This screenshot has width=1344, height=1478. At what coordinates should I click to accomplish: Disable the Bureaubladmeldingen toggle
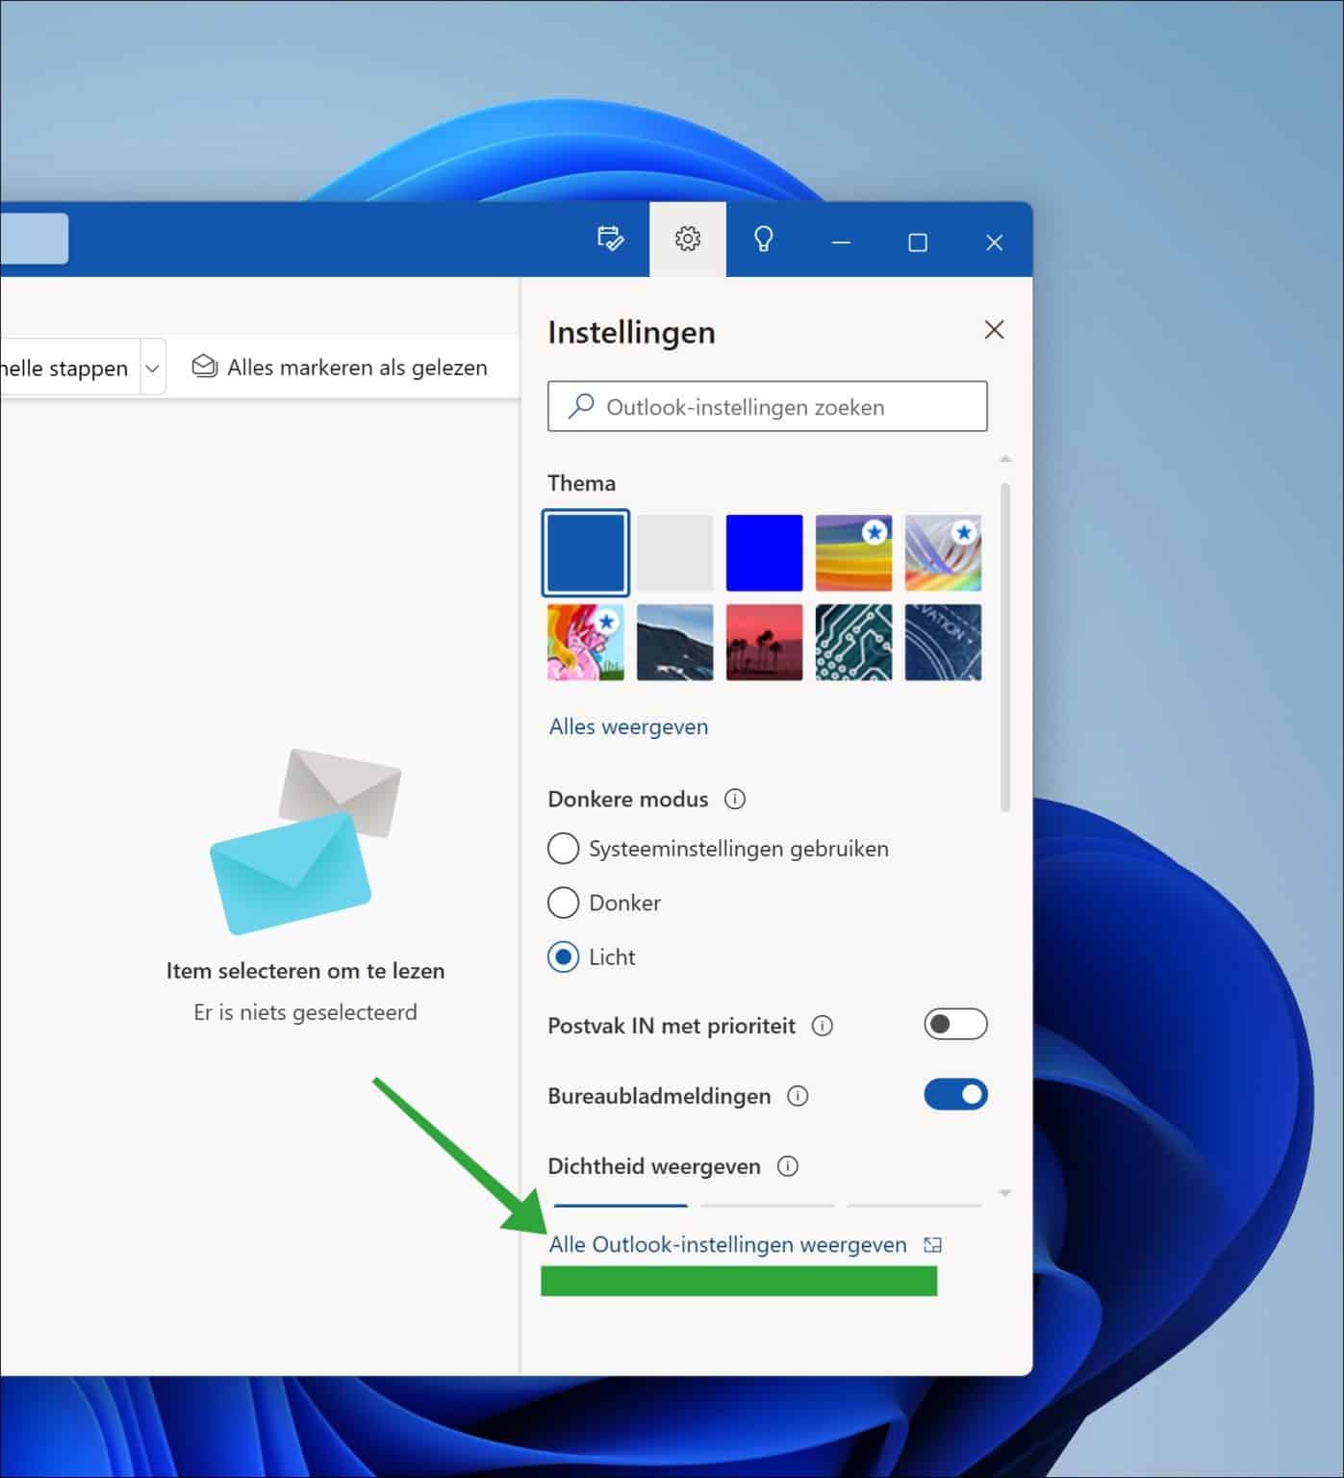954,1094
